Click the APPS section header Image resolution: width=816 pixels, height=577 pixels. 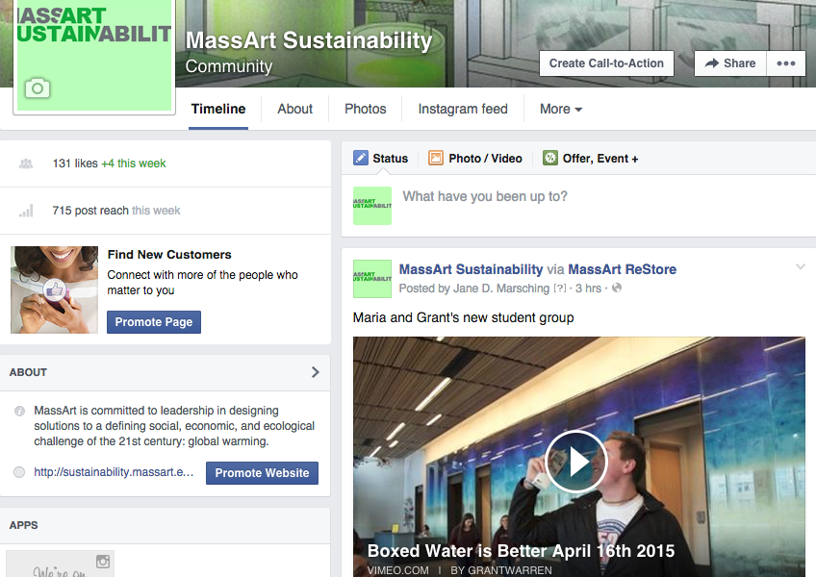[x=165, y=525]
